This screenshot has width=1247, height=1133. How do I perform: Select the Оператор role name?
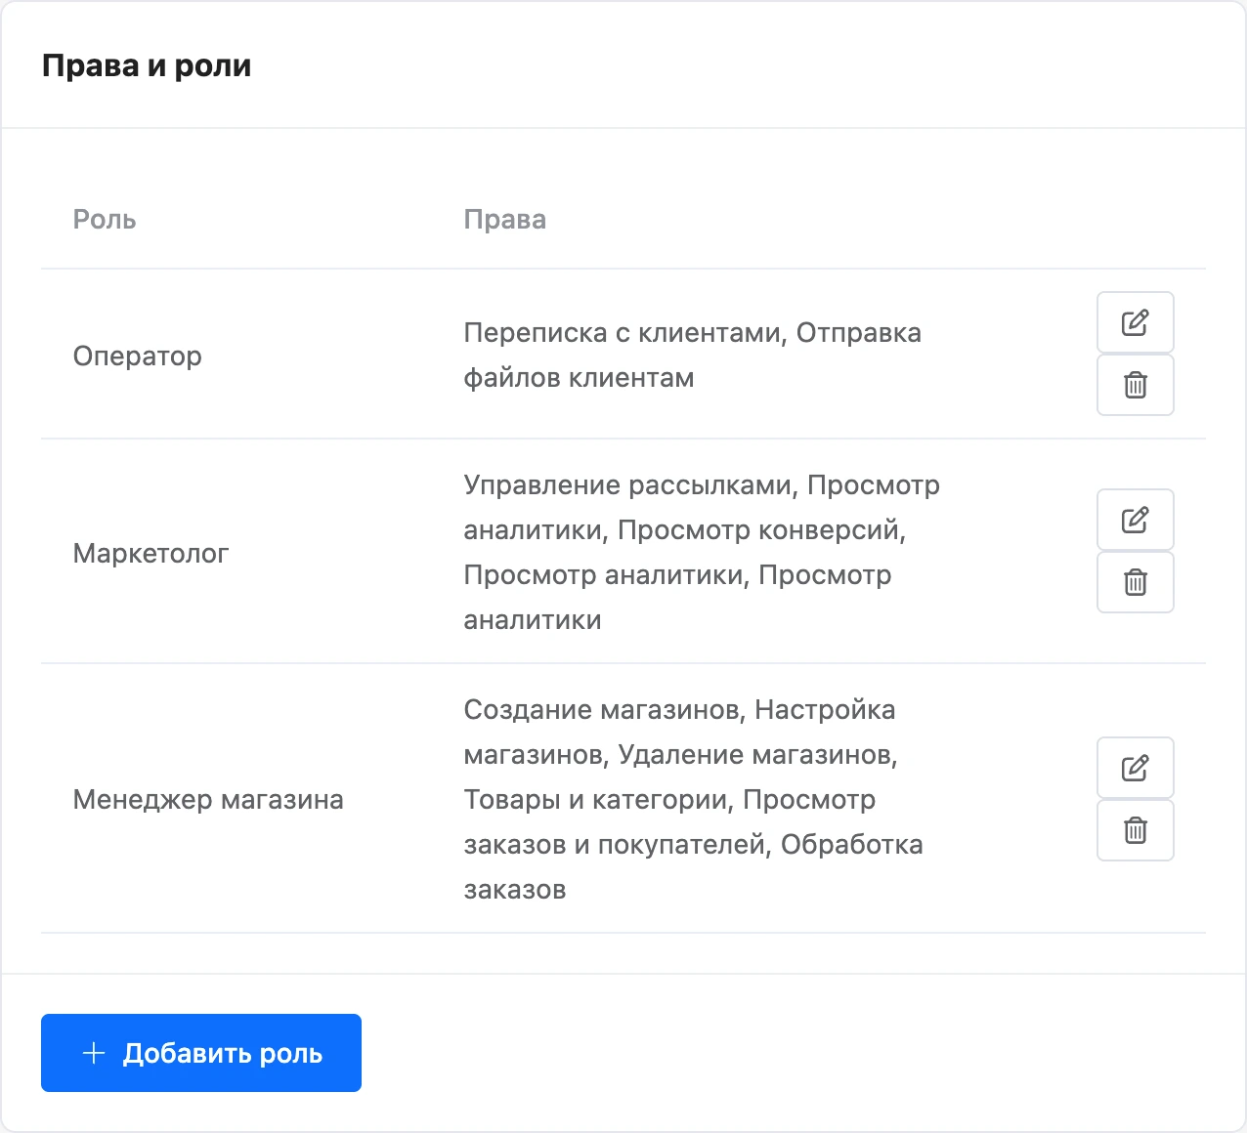pyautogui.click(x=138, y=356)
